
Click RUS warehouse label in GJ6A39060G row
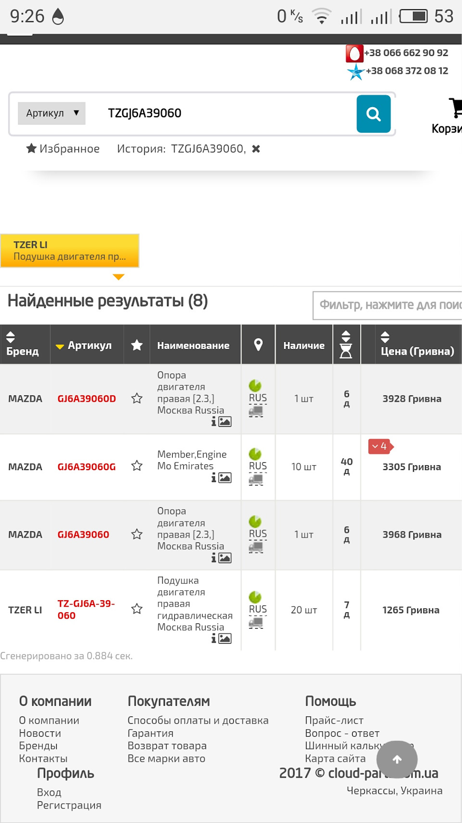[258, 466]
